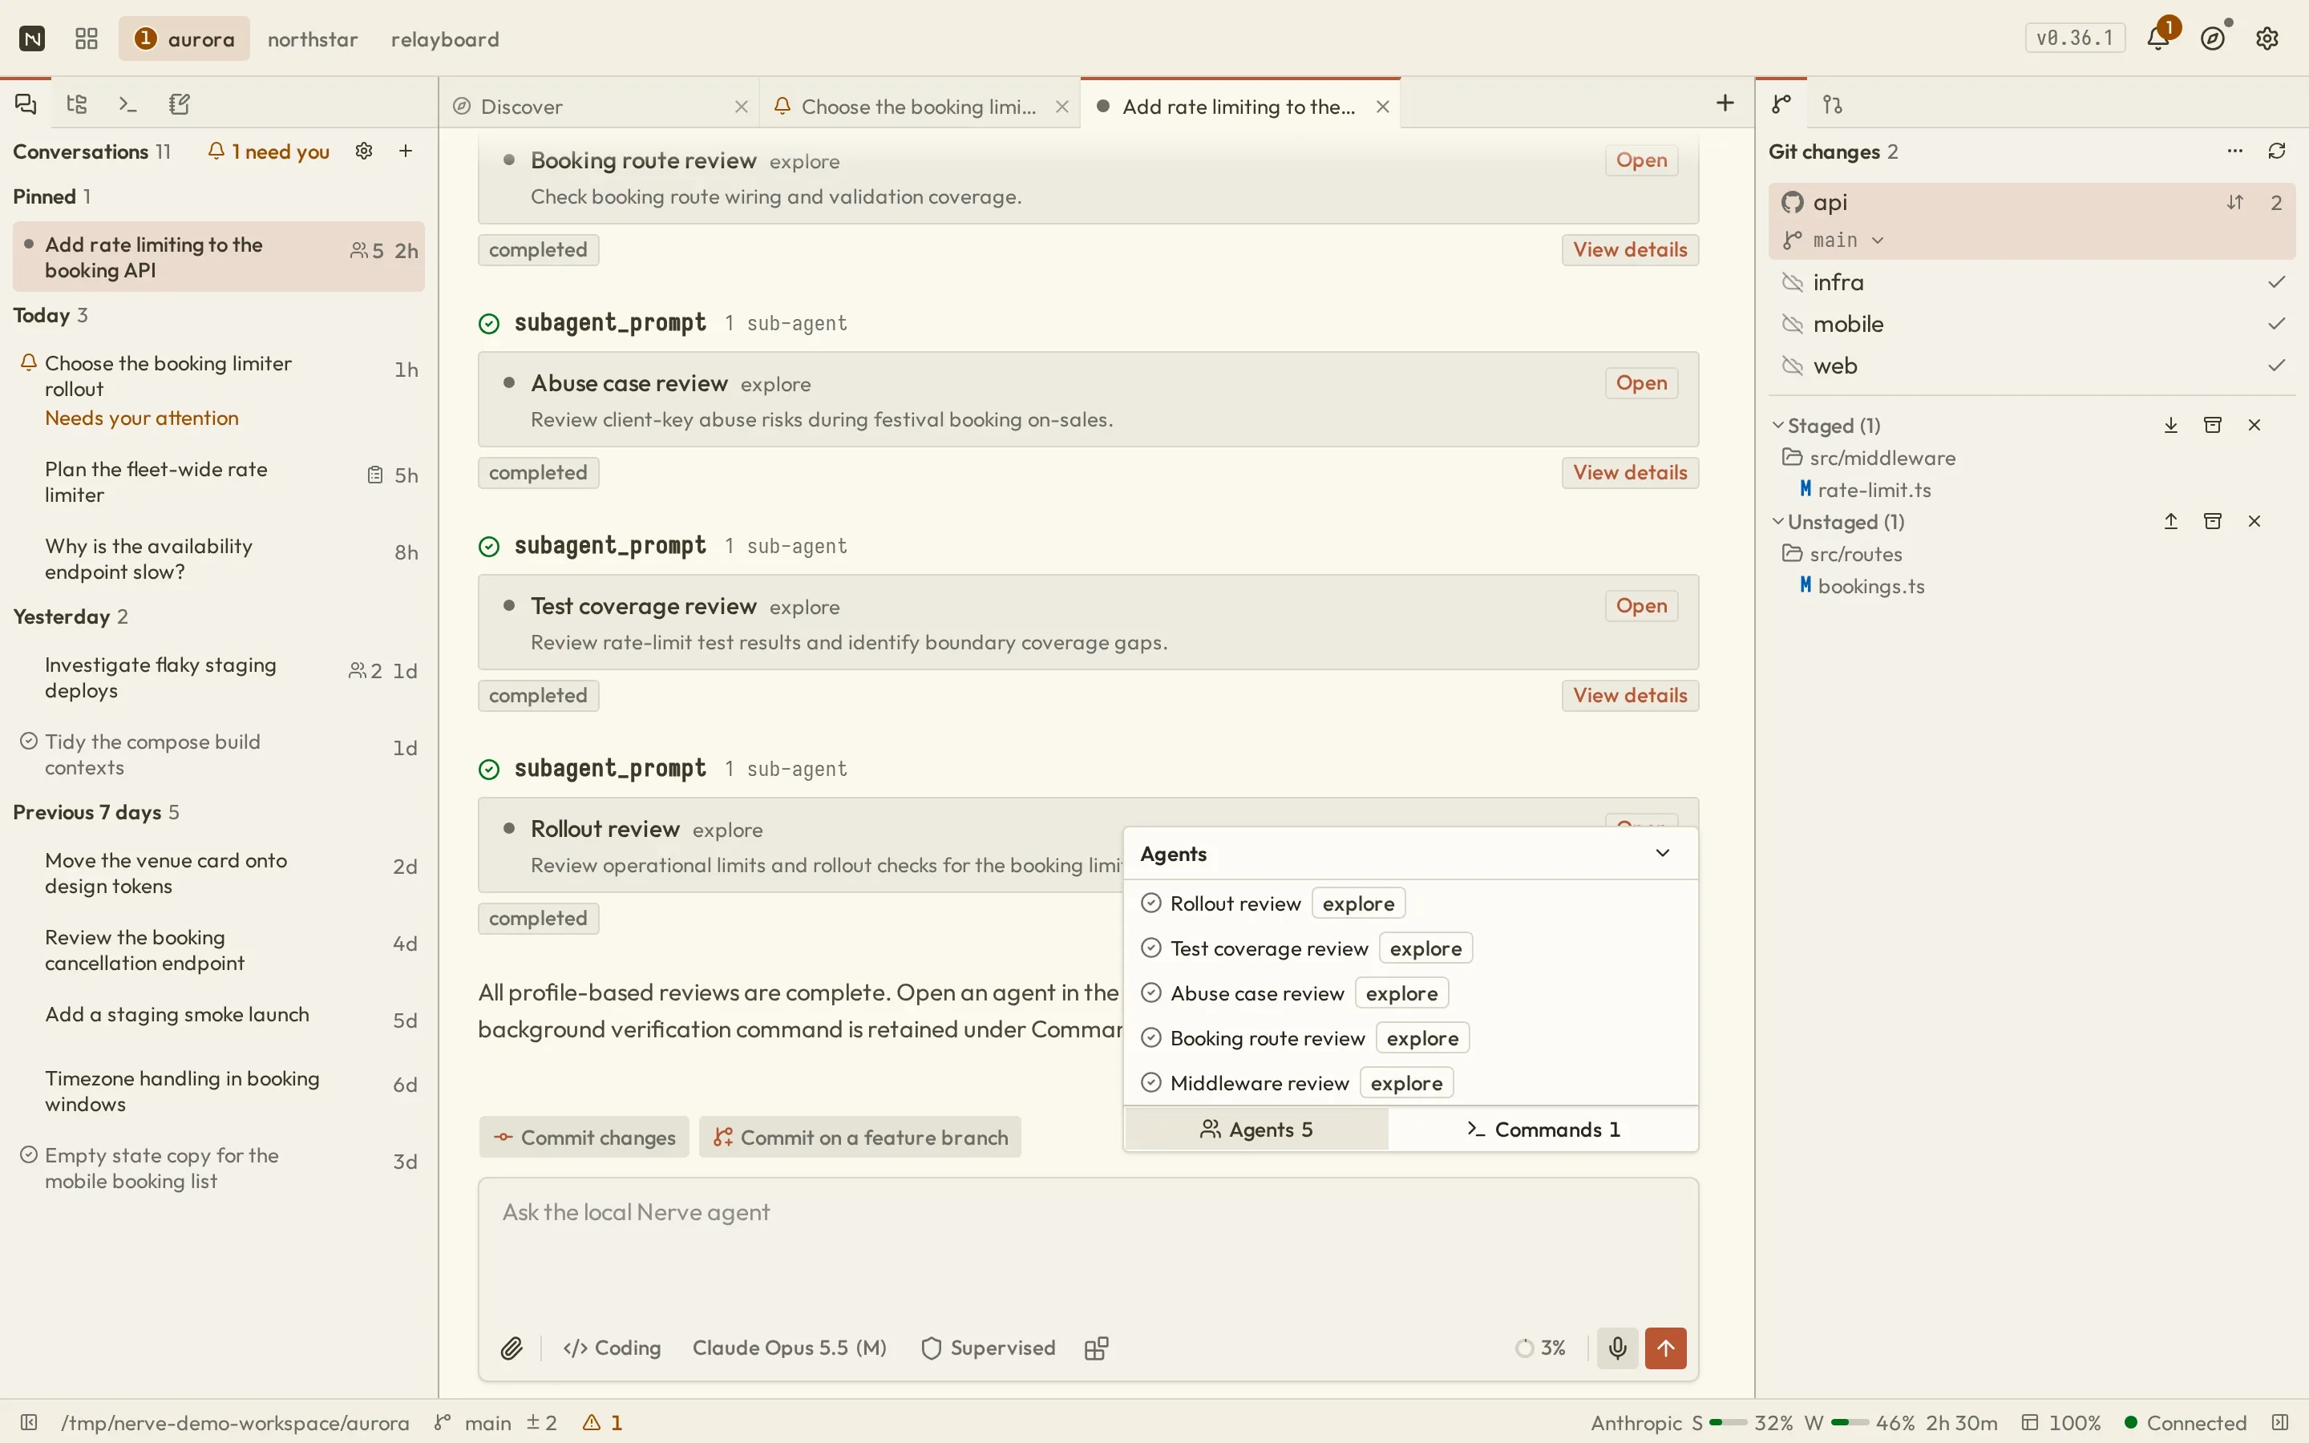Switch to pull requests icon in right panel

point(1833,104)
